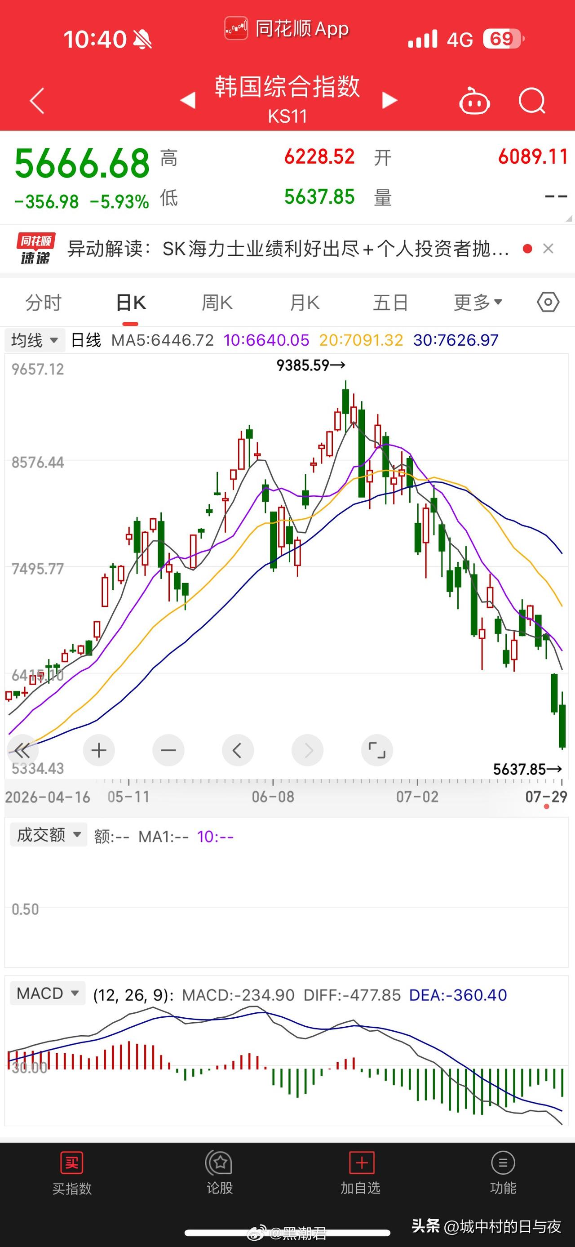Open 同花顺速递 news logo
This screenshot has width=575, height=1247.
(x=35, y=248)
